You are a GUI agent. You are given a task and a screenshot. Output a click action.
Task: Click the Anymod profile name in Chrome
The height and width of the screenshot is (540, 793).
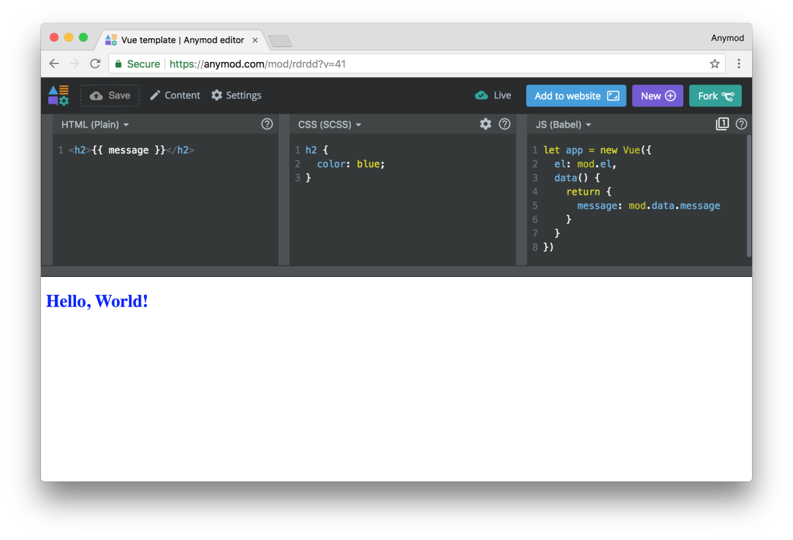click(x=728, y=38)
